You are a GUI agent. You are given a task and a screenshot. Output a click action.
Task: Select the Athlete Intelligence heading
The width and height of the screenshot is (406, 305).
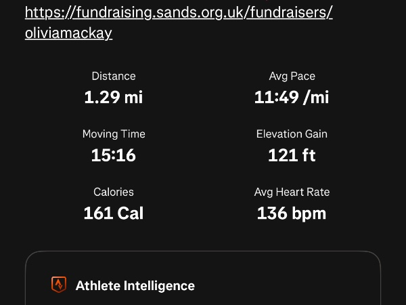(x=135, y=285)
